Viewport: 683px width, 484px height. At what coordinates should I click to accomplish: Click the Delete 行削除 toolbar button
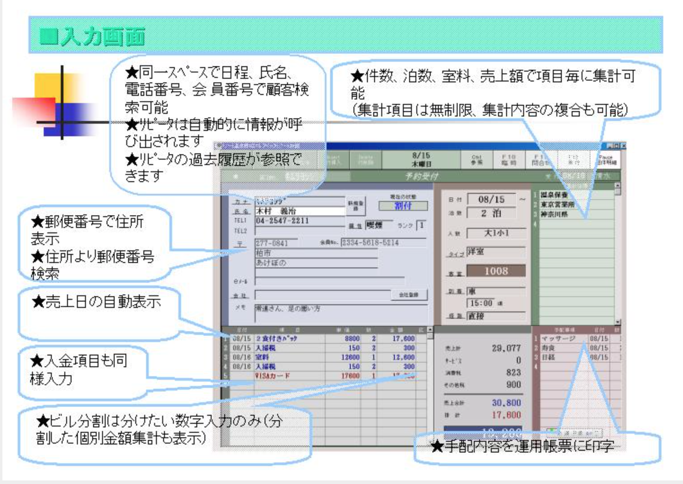tap(365, 159)
